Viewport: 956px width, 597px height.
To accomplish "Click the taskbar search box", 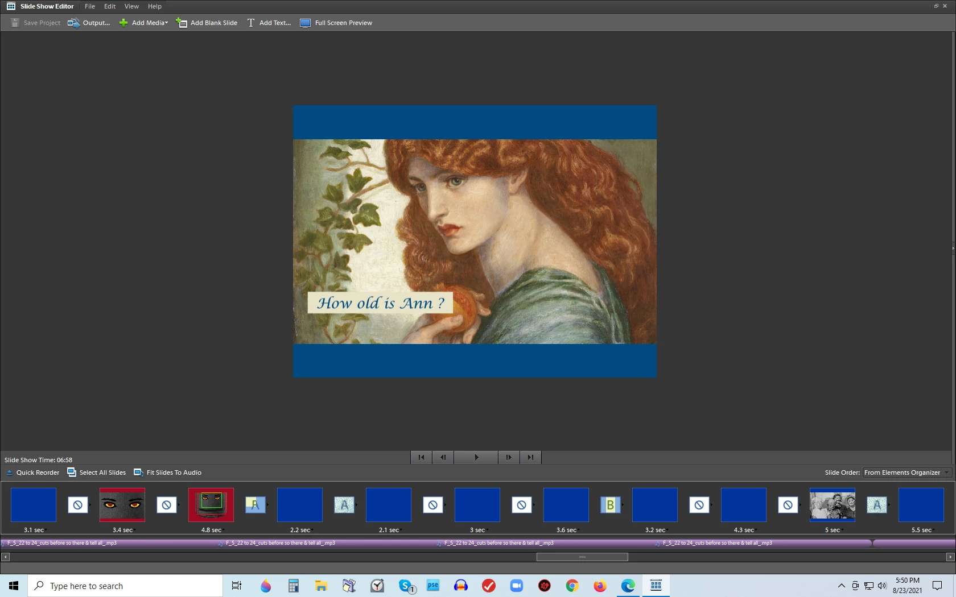I will click(125, 586).
